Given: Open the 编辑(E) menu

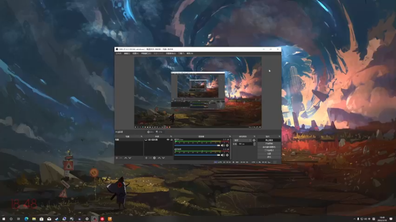Looking at the screenshot, I should 127,53.
